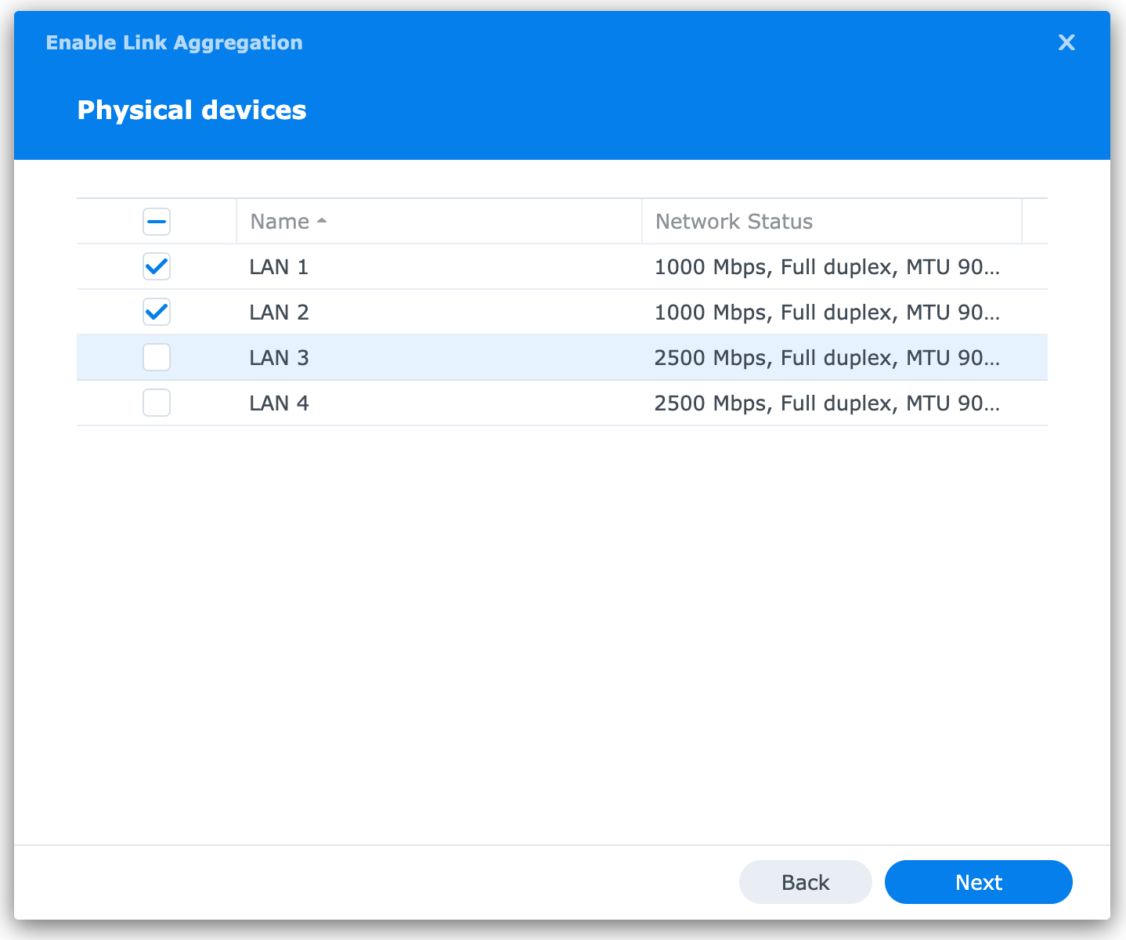The height and width of the screenshot is (940, 1126).
Task: Close the Enable Link Aggregation dialog
Action: 1066,42
